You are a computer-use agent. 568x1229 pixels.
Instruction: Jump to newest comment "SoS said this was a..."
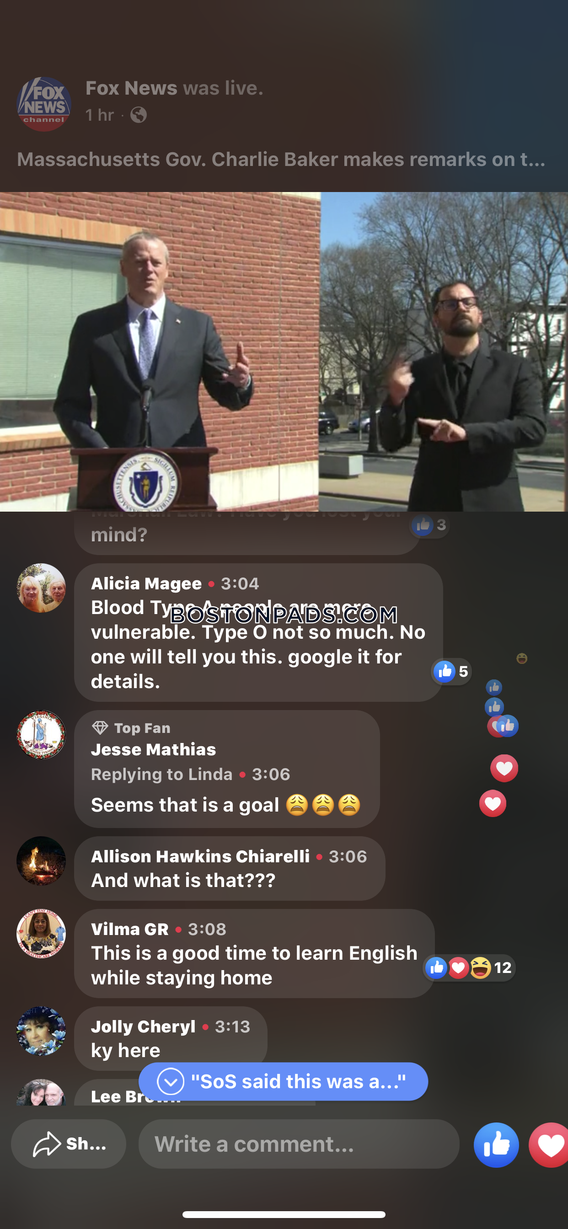pyautogui.click(x=283, y=1081)
